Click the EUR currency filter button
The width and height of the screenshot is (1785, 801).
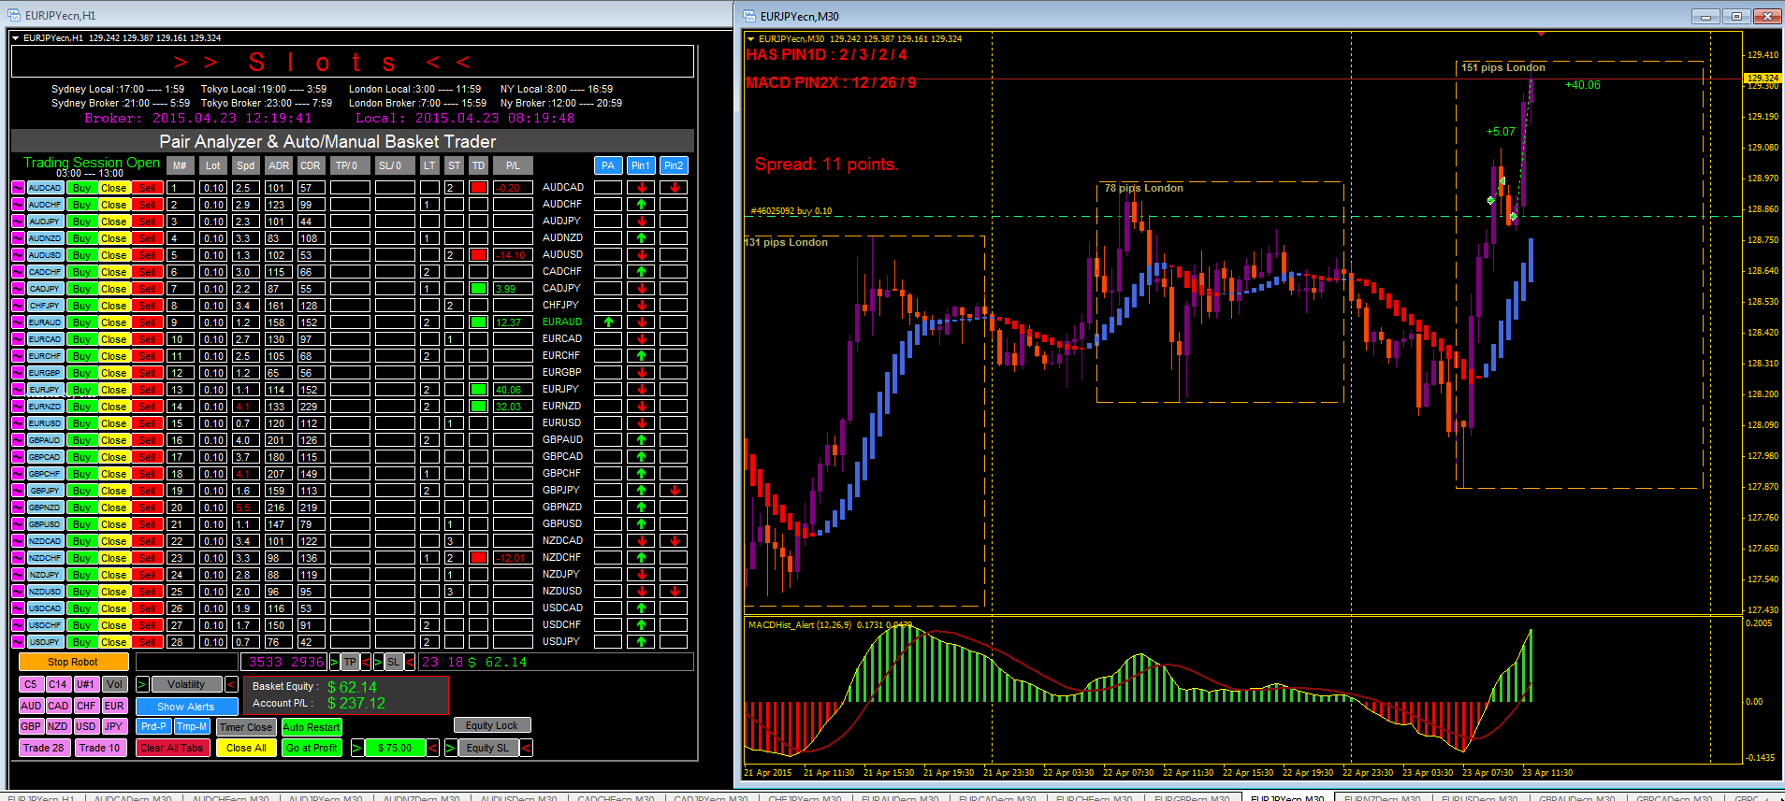point(114,706)
